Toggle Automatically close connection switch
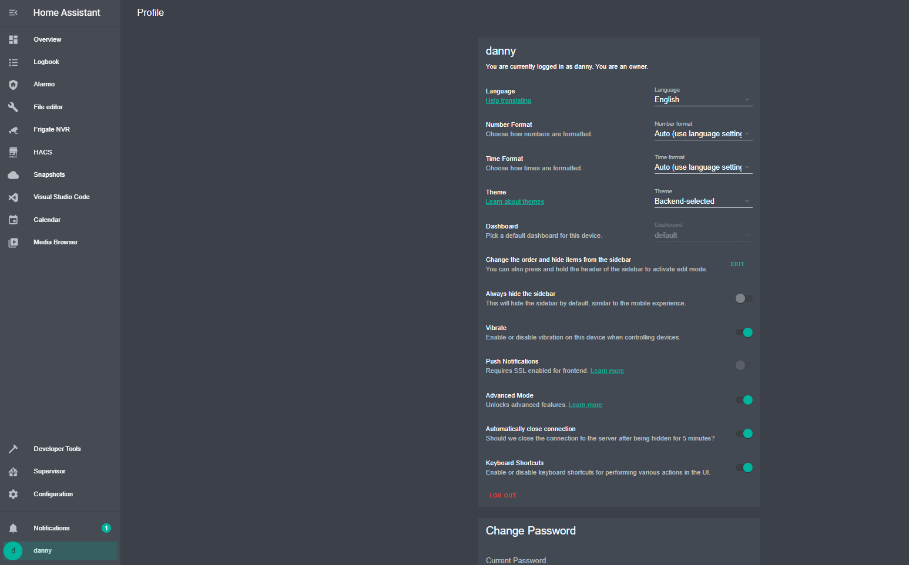Image resolution: width=909 pixels, height=565 pixels. pyautogui.click(x=744, y=433)
